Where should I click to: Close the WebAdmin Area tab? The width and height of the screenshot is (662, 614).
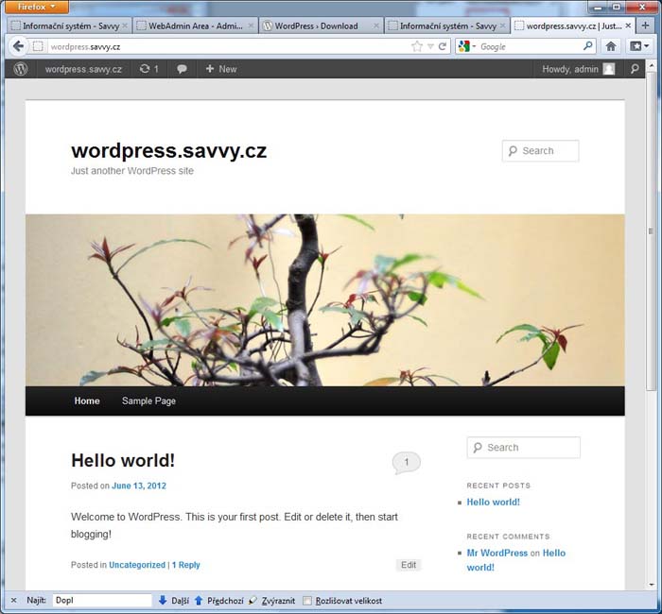coord(251,26)
